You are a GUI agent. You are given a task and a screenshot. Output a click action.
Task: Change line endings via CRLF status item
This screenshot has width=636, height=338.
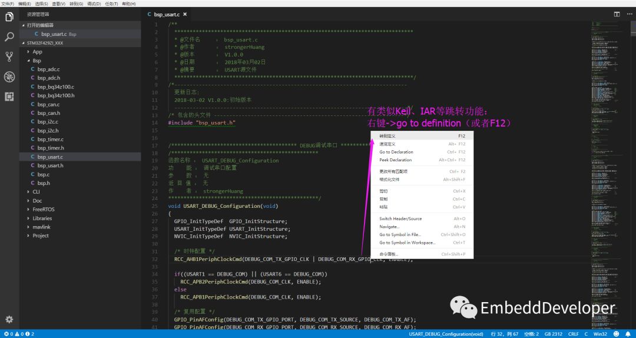pyautogui.click(x=574, y=334)
